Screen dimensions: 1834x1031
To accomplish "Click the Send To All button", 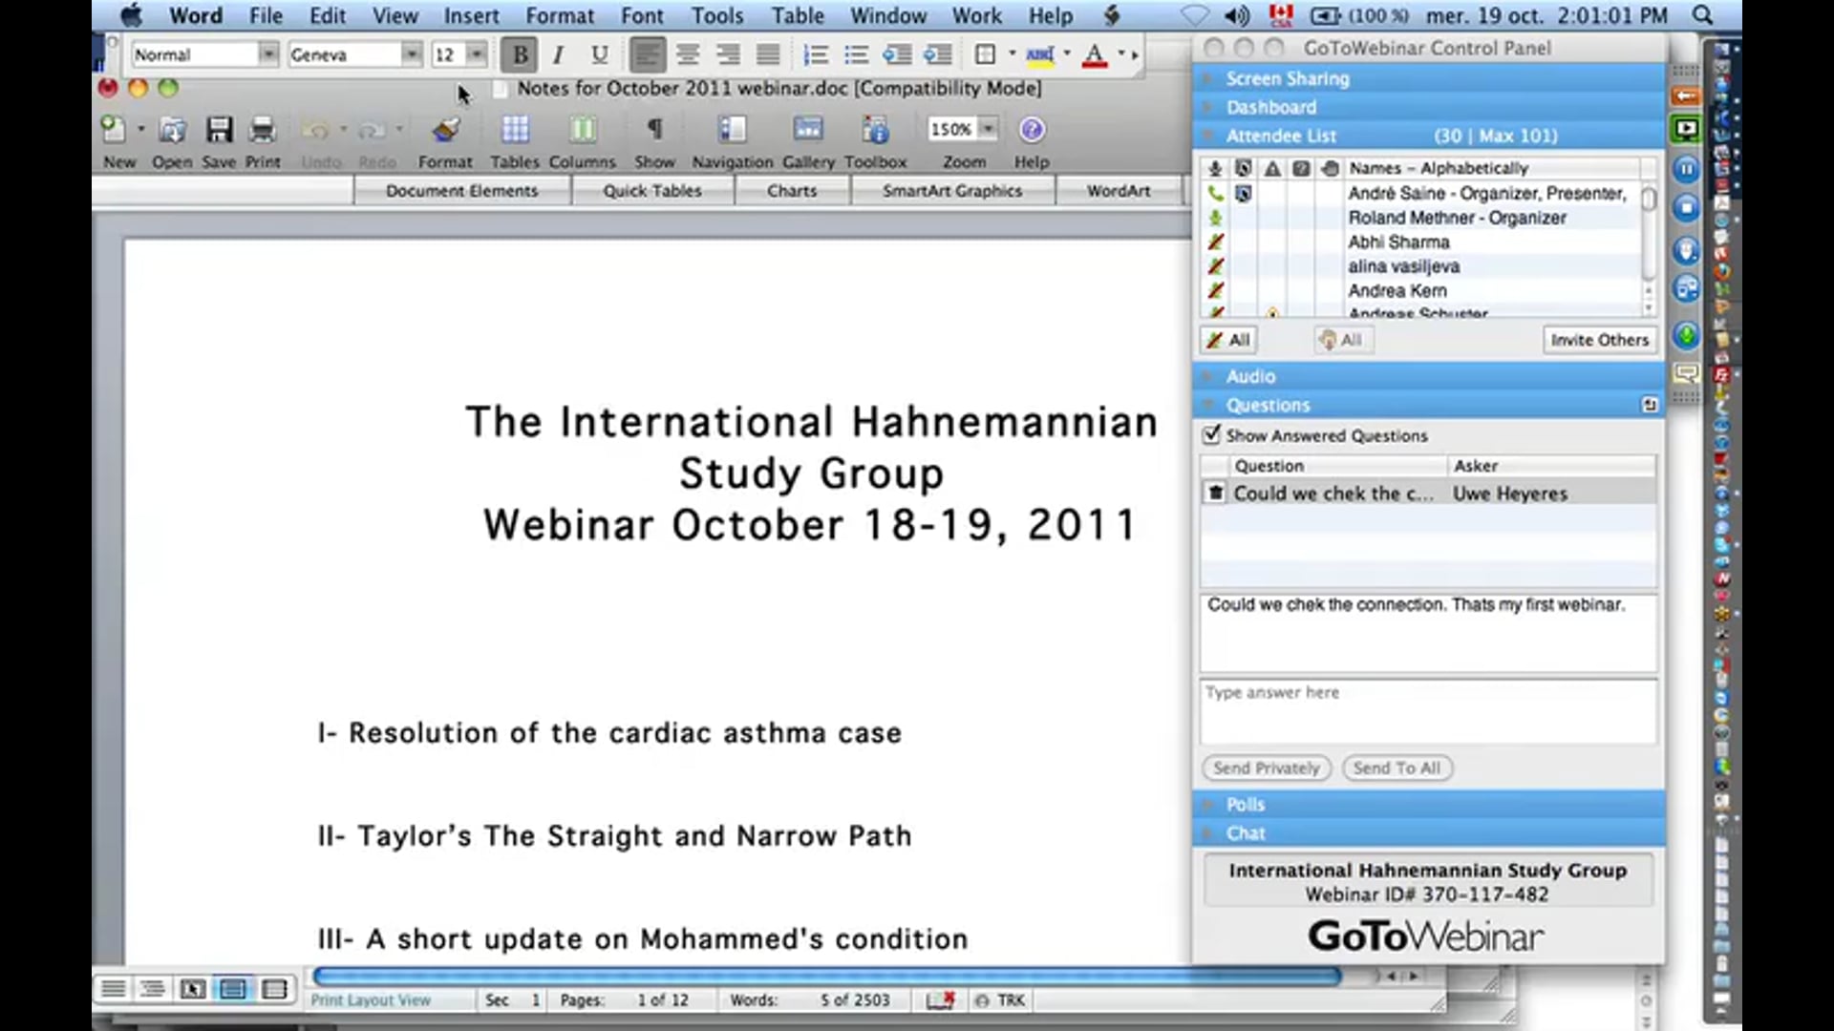I will [x=1397, y=768].
